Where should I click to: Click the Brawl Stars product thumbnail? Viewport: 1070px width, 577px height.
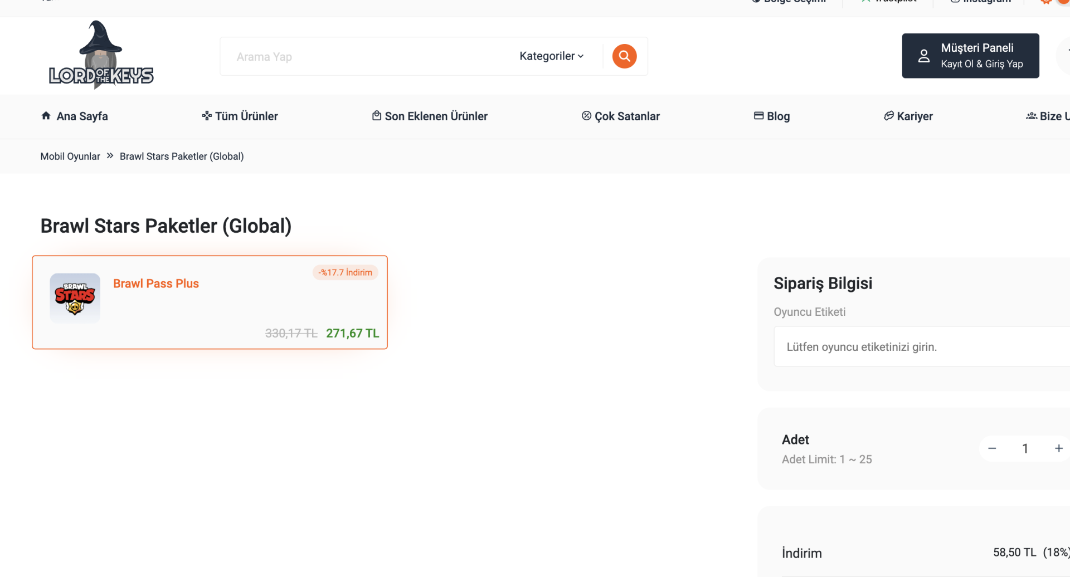[75, 298]
